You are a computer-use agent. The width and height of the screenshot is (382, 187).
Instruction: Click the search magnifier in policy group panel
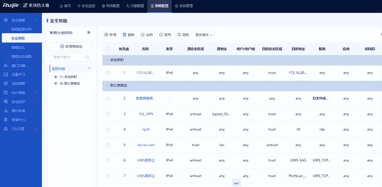pos(87,57)
